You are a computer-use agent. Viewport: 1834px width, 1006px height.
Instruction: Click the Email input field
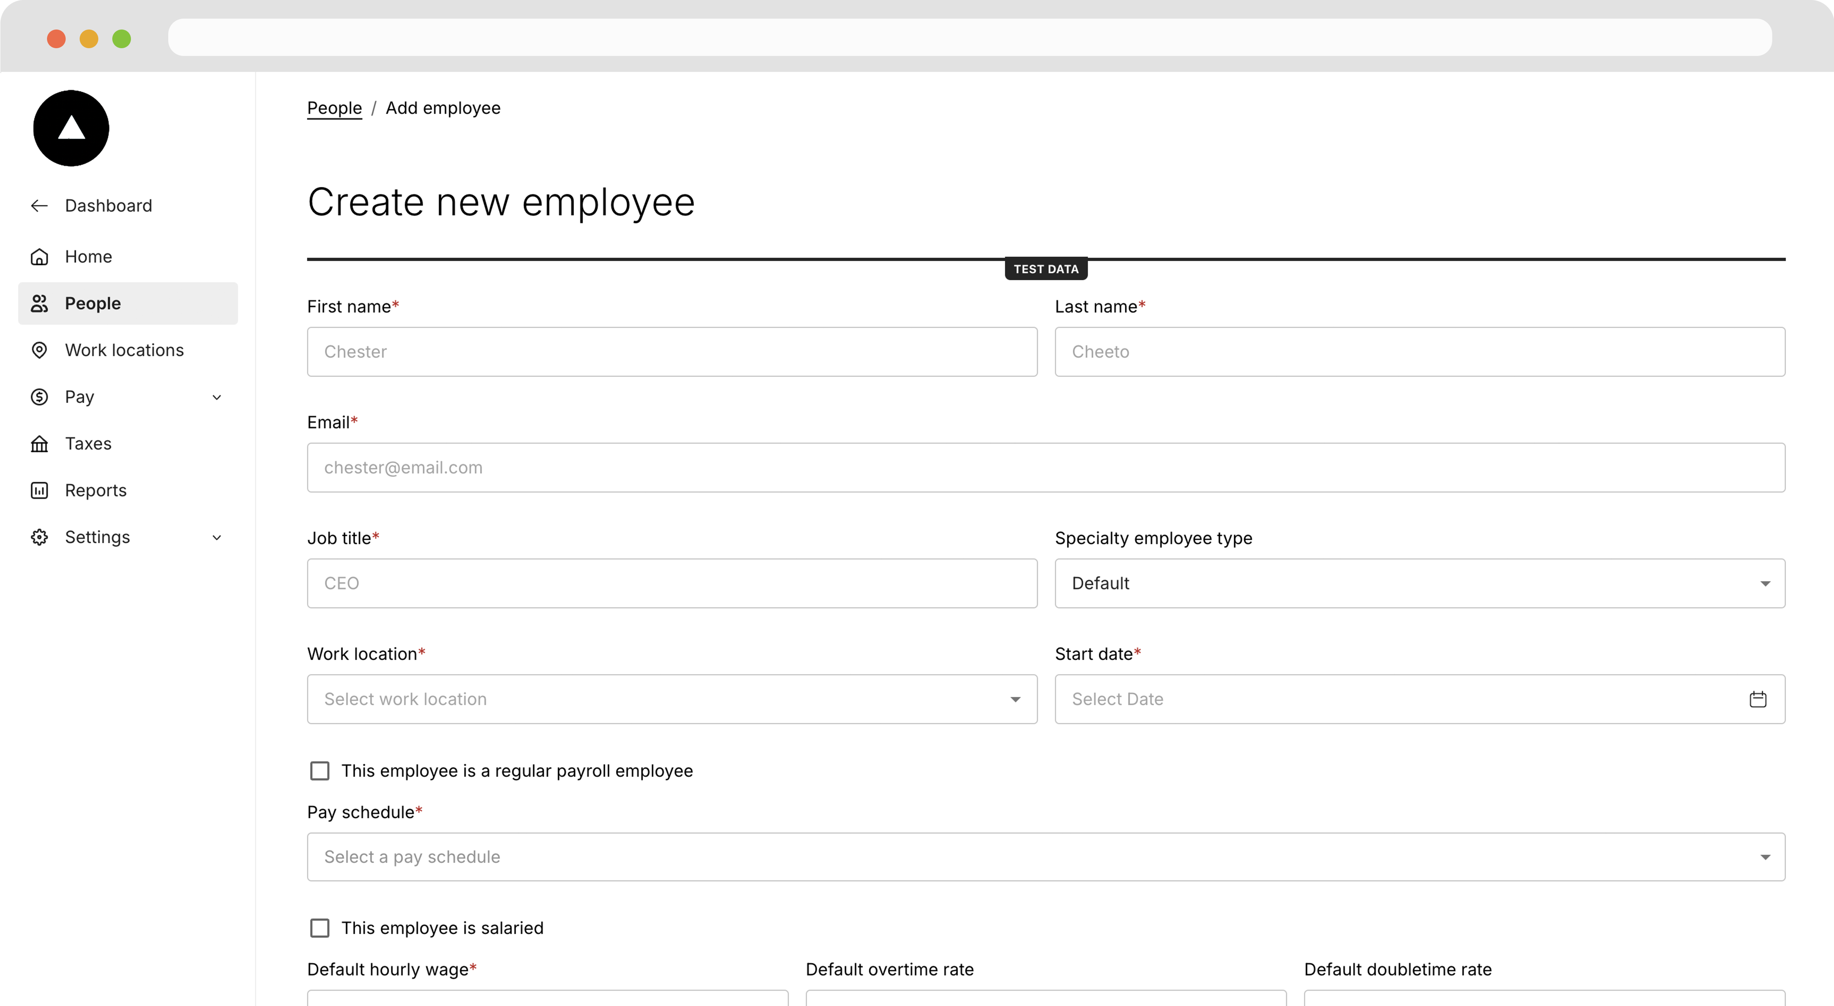tap(1046, 468)
